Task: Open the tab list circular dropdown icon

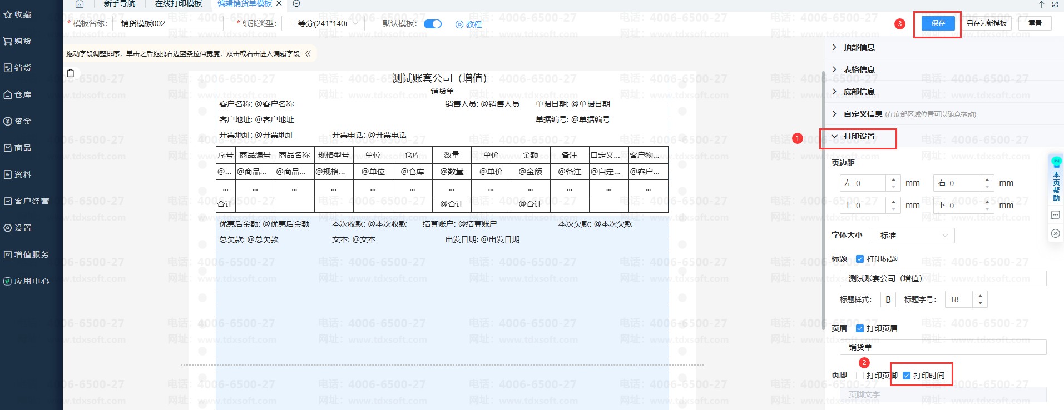Action: point(296,4)
